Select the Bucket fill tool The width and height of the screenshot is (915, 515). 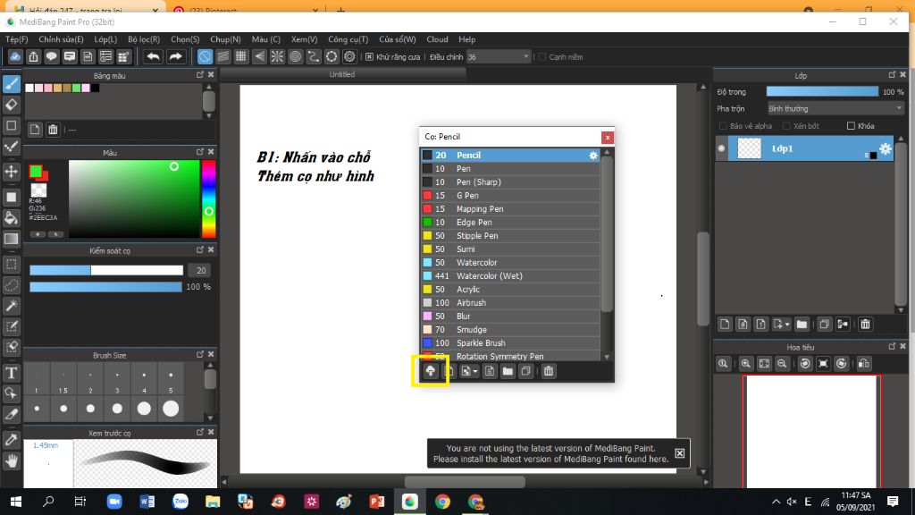pos(12,218)
